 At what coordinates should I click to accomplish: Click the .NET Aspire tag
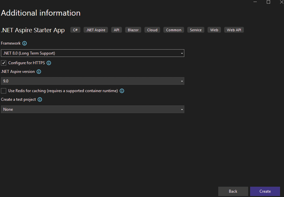coord(96,30)
